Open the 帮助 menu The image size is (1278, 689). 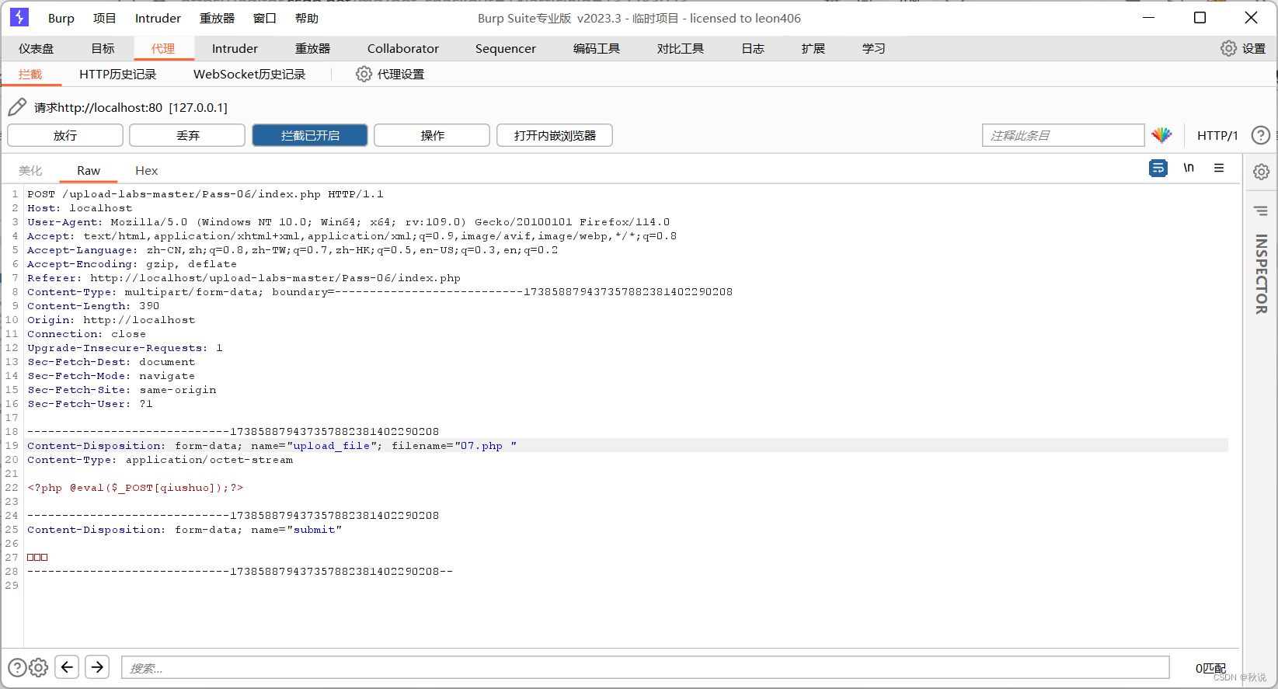coord(307,18)
